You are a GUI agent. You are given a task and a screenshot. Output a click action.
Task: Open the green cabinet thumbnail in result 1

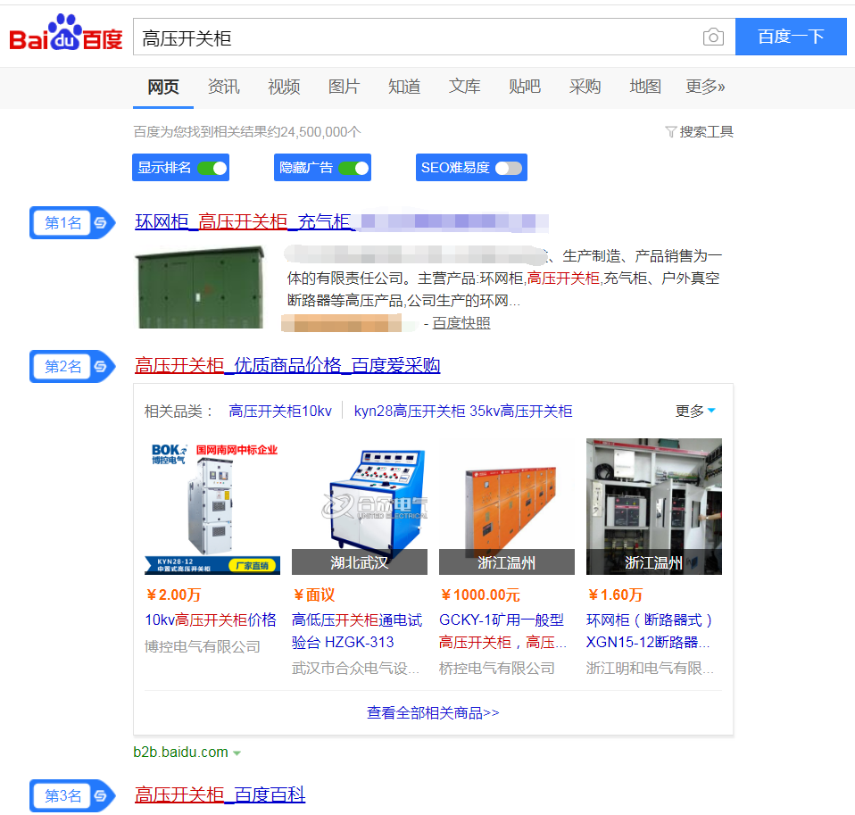pyautogui.click(x=200, y=287)
